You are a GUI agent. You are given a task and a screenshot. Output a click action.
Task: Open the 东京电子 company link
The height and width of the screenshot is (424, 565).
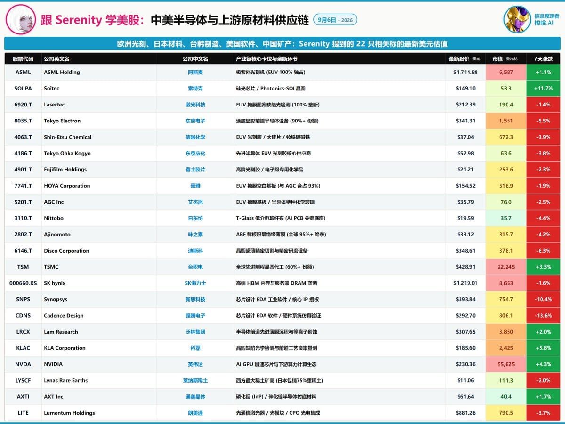[195, 121]
